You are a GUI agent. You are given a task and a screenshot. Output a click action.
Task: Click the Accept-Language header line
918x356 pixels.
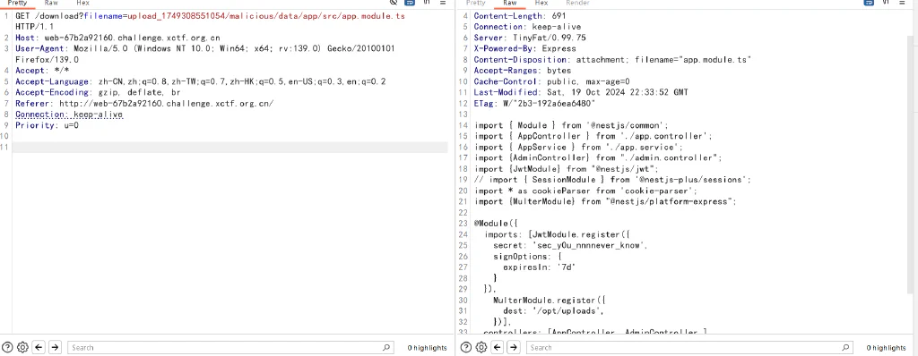click(200, 81)
